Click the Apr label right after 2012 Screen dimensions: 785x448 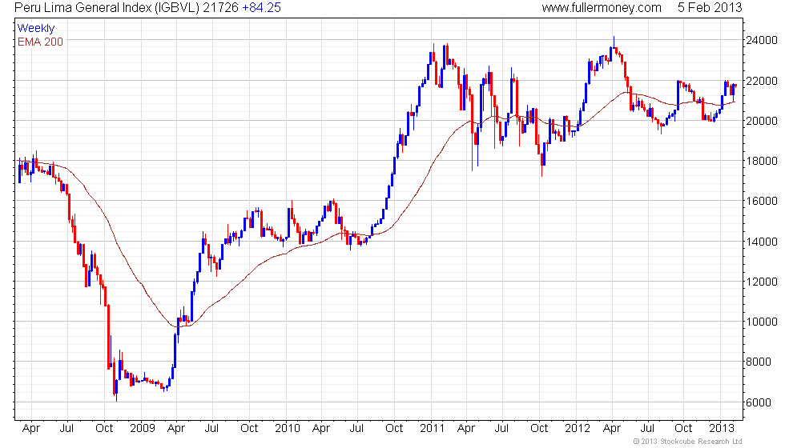click(612, 429)
